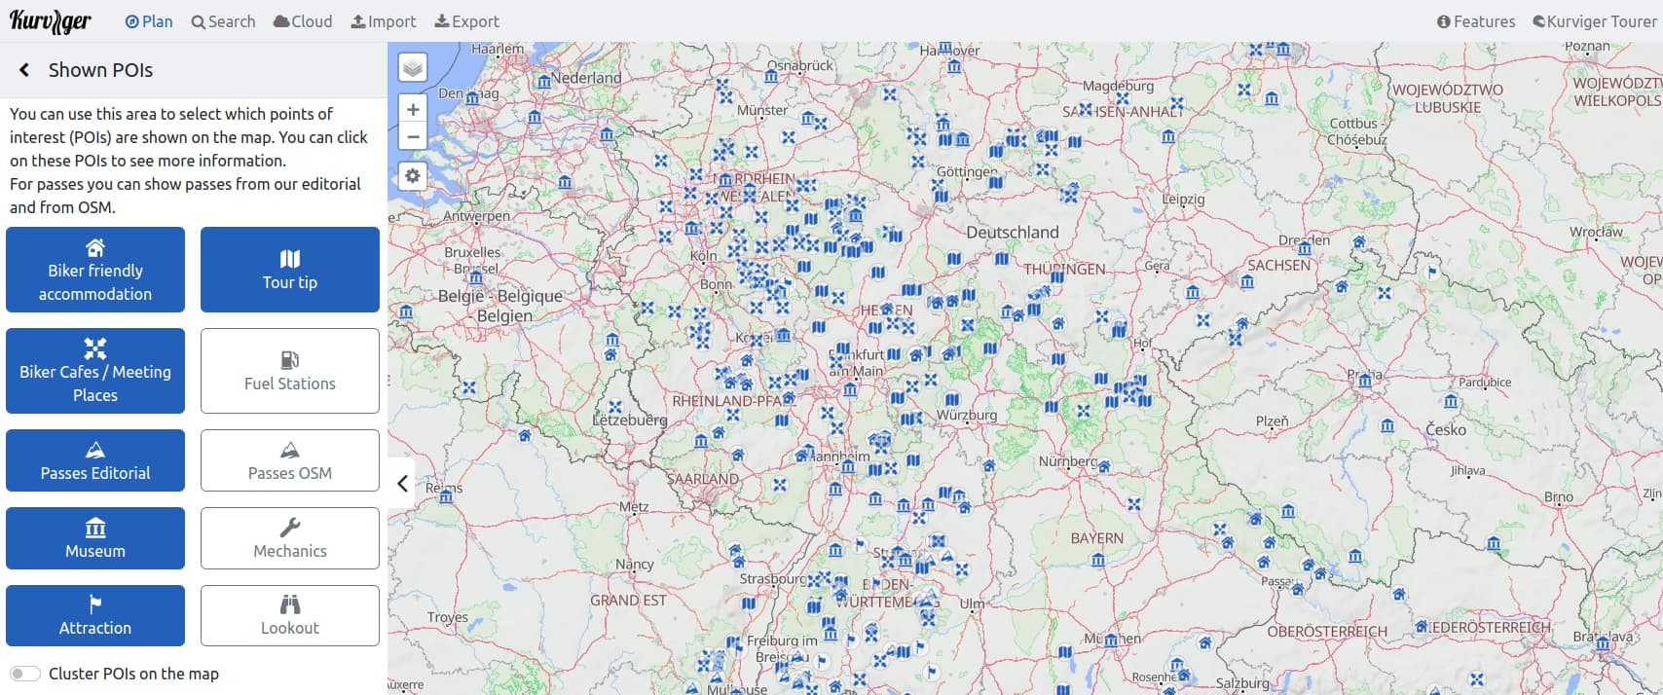Image resolution: width=1663 pixels, height=695 pixels.
Task: Open Kurviger Tourer link
Action: point(1594,21)
